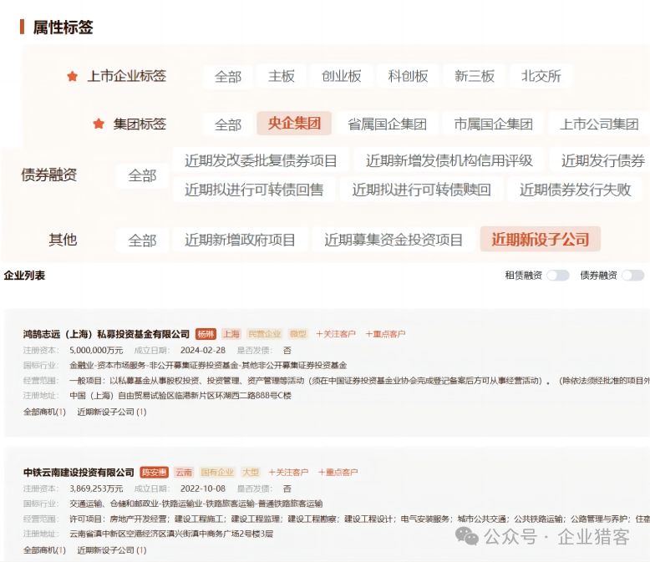
Task: Select 全部 in 集团标签 row
Action: [x=227, y=124]
